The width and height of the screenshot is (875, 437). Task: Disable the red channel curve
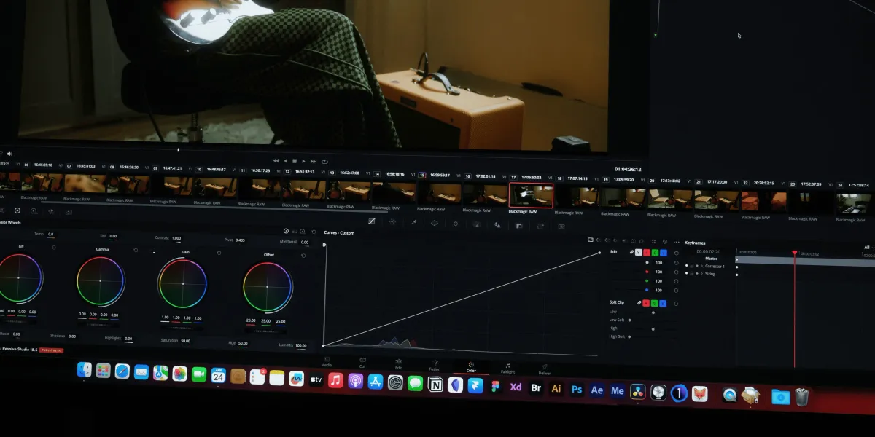click(646, 253)
